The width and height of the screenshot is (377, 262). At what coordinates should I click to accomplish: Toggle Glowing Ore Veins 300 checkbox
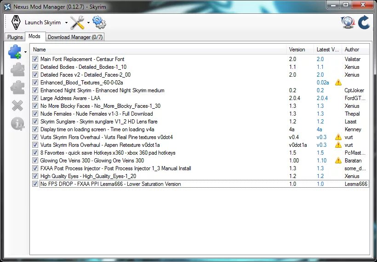35,161
